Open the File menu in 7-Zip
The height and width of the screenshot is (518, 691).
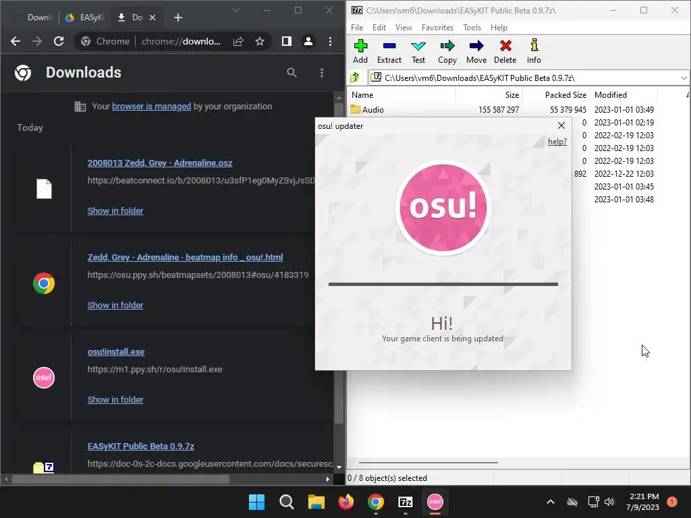(356, 27)
